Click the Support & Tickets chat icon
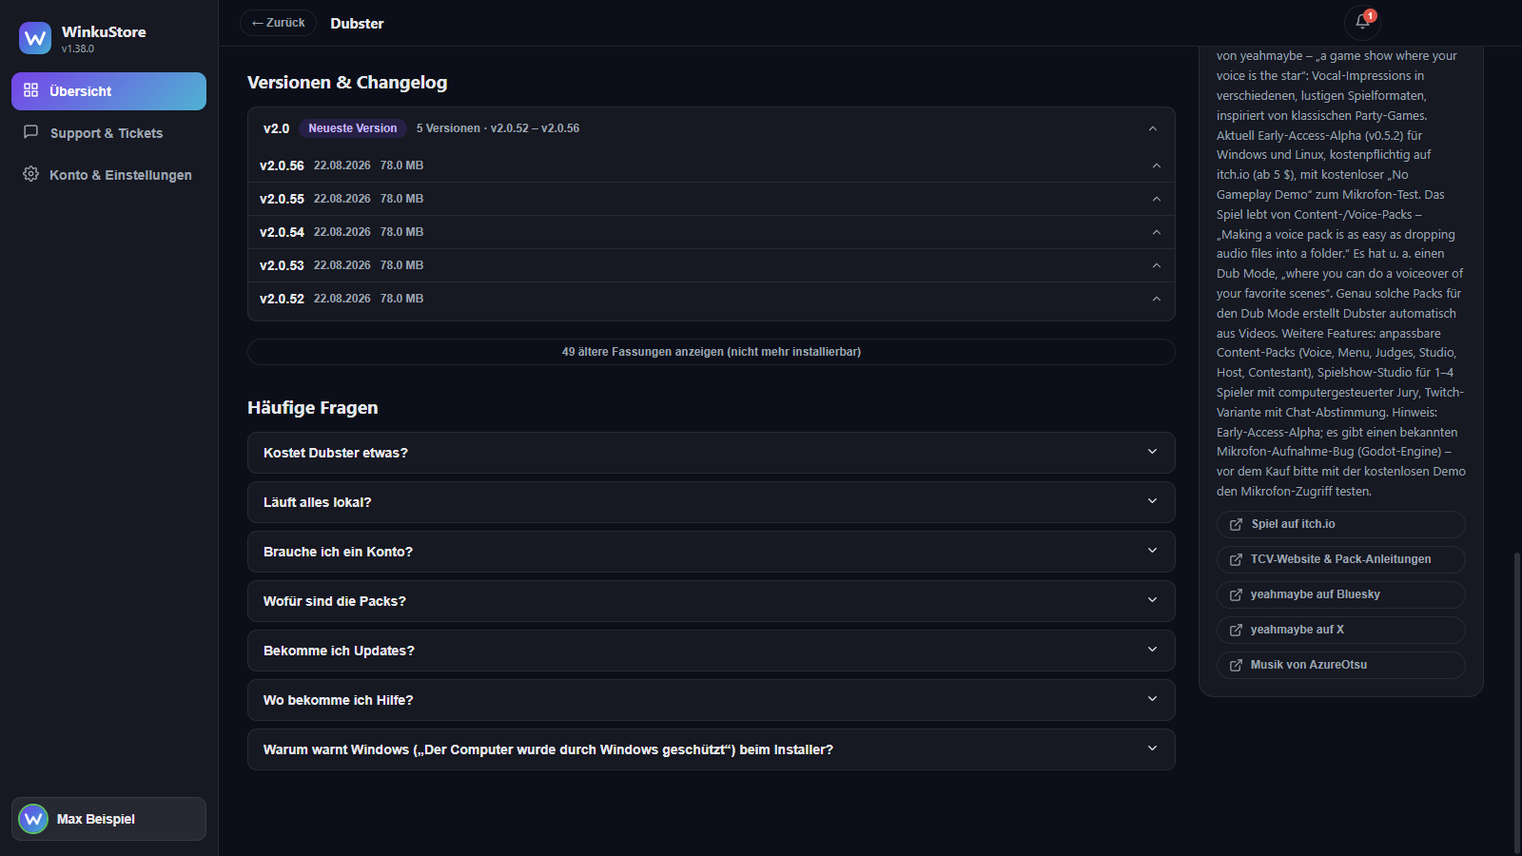The image size is (1522, 856). [x=31, y=132]
